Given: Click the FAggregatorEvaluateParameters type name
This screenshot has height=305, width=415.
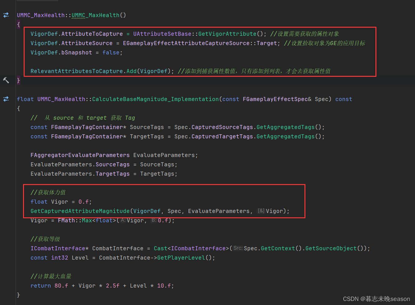Looking at the screenshot, I should pyautogui.click(x=80, y=155).
